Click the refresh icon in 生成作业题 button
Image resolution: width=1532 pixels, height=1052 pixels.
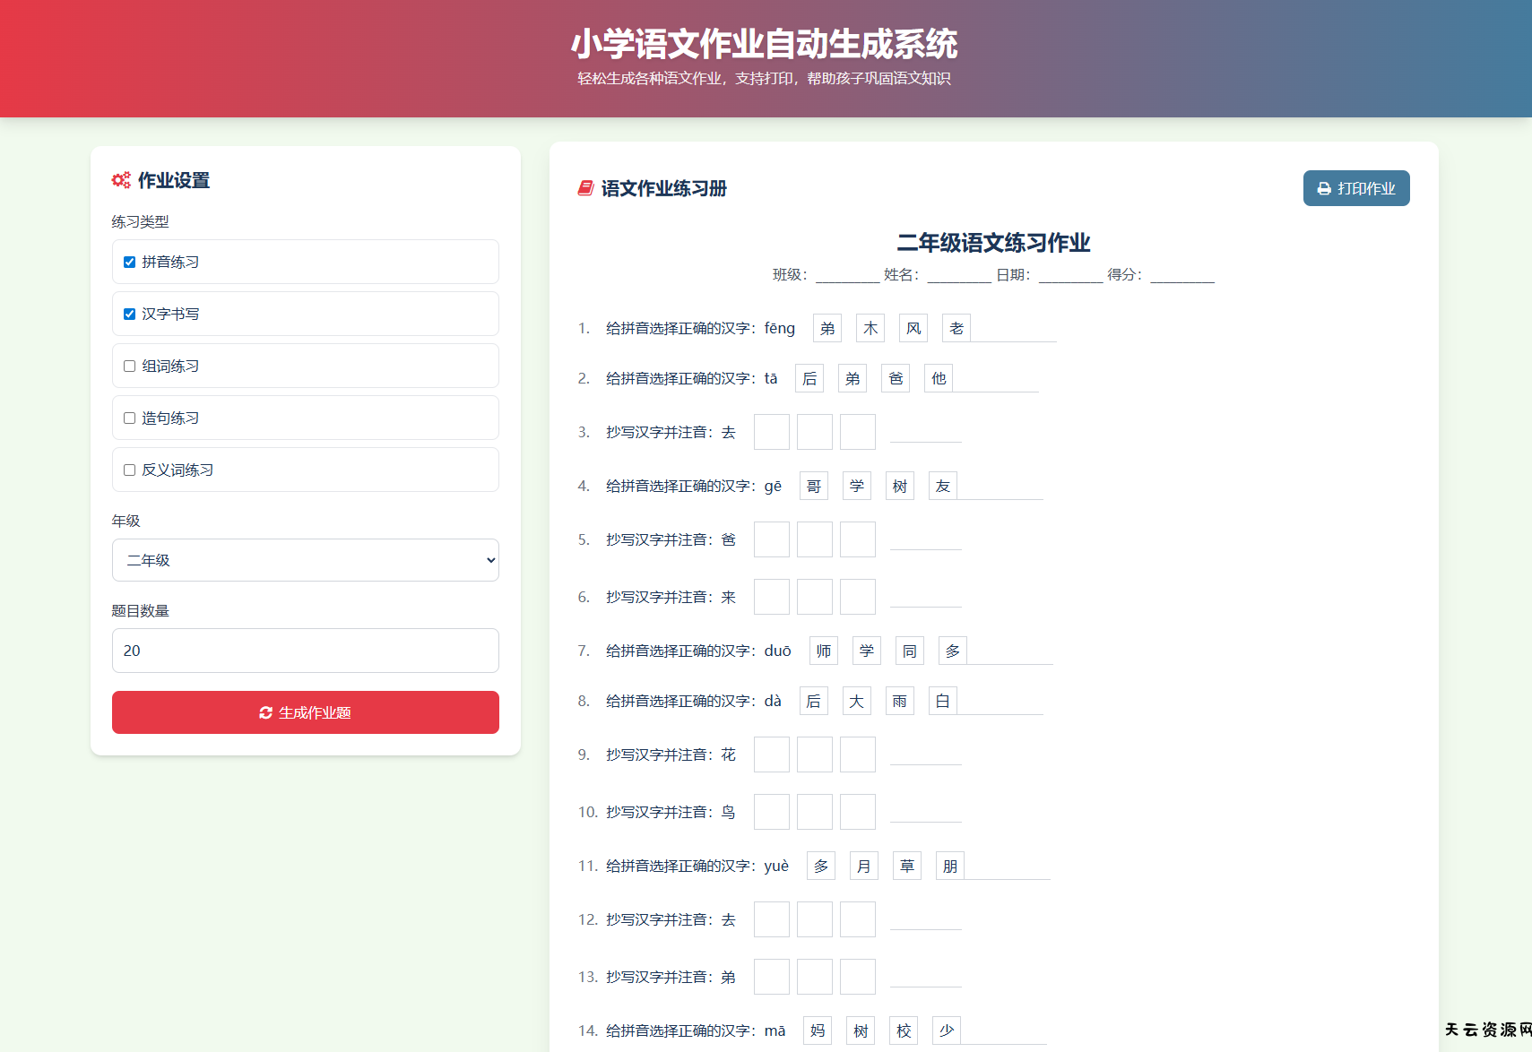(265, 712)
